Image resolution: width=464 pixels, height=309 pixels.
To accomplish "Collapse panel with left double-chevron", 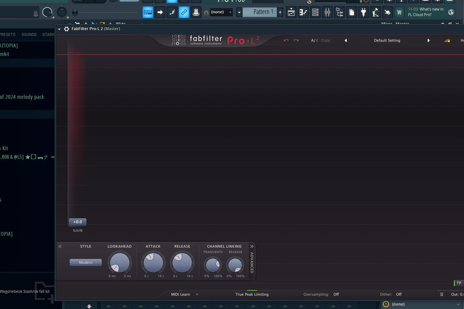I will tap(60, 246).
